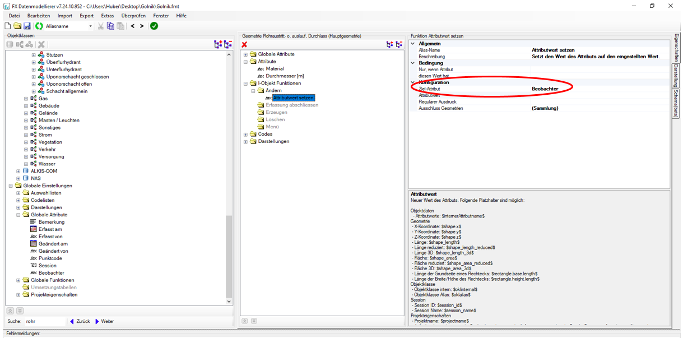683x338 pixels.
Task: Open the Überprüfen menu
Action: point(133,16)
